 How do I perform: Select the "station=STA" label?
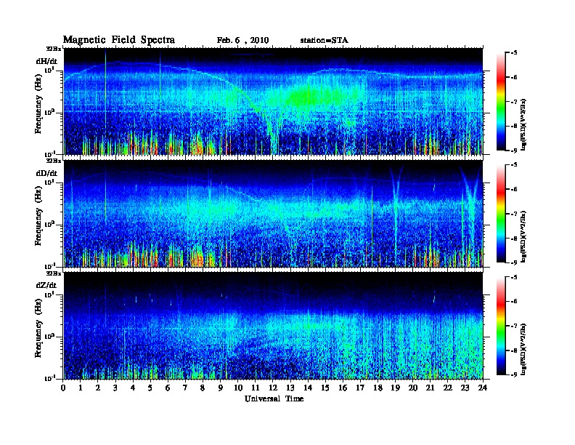tap(325, 41)
